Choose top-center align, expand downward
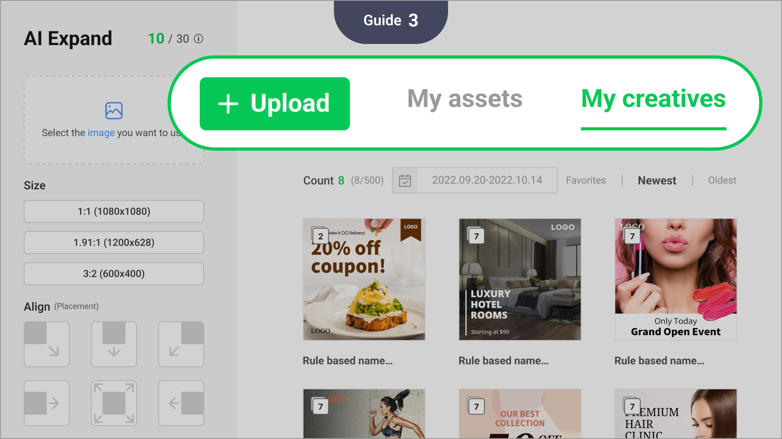 click(x=114, y=344)
